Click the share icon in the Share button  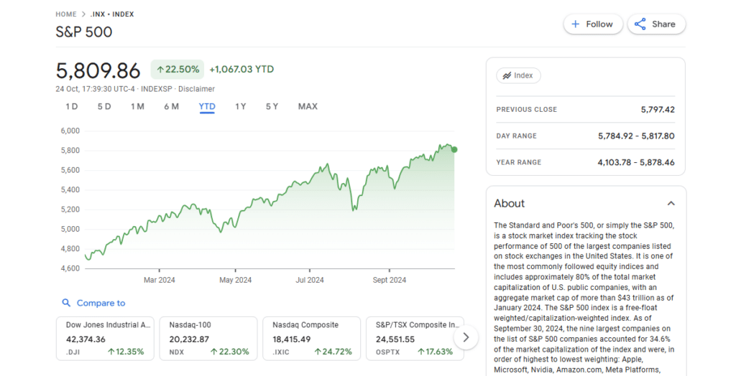[640, 24]
